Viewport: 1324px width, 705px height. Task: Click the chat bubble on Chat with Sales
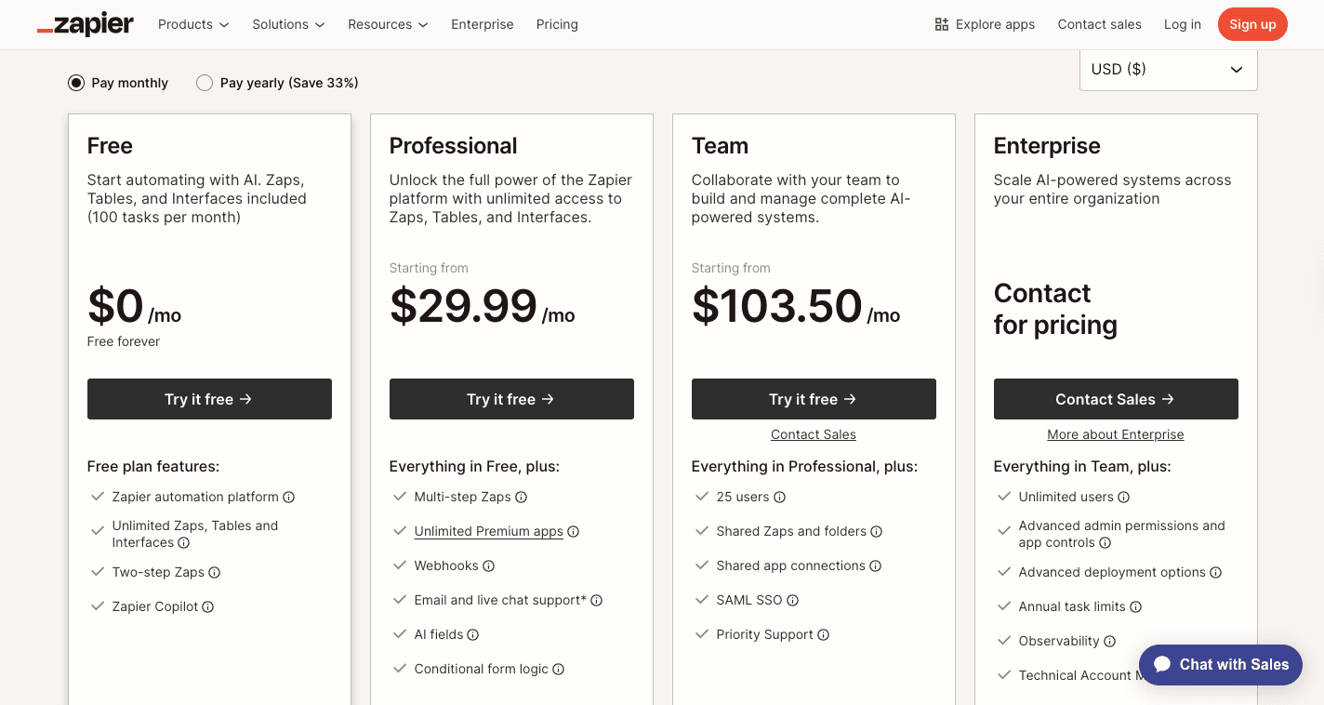(1163, 664)
